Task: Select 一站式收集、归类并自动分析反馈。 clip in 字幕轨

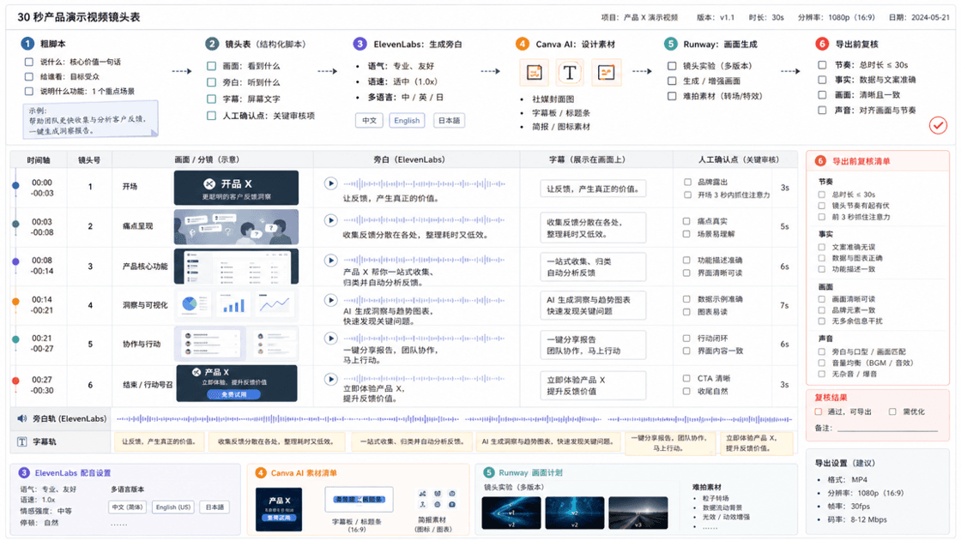Action: 411,441
